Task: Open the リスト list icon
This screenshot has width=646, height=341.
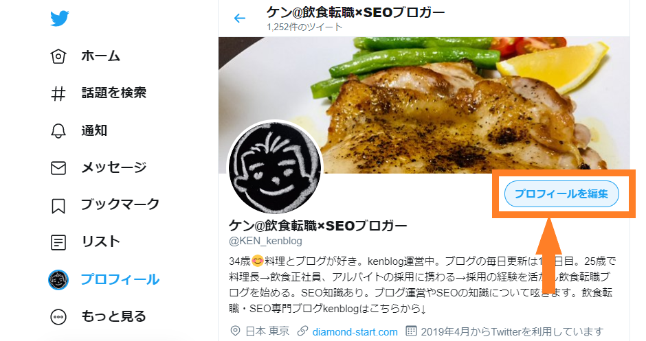Action: tap(58, 243)
